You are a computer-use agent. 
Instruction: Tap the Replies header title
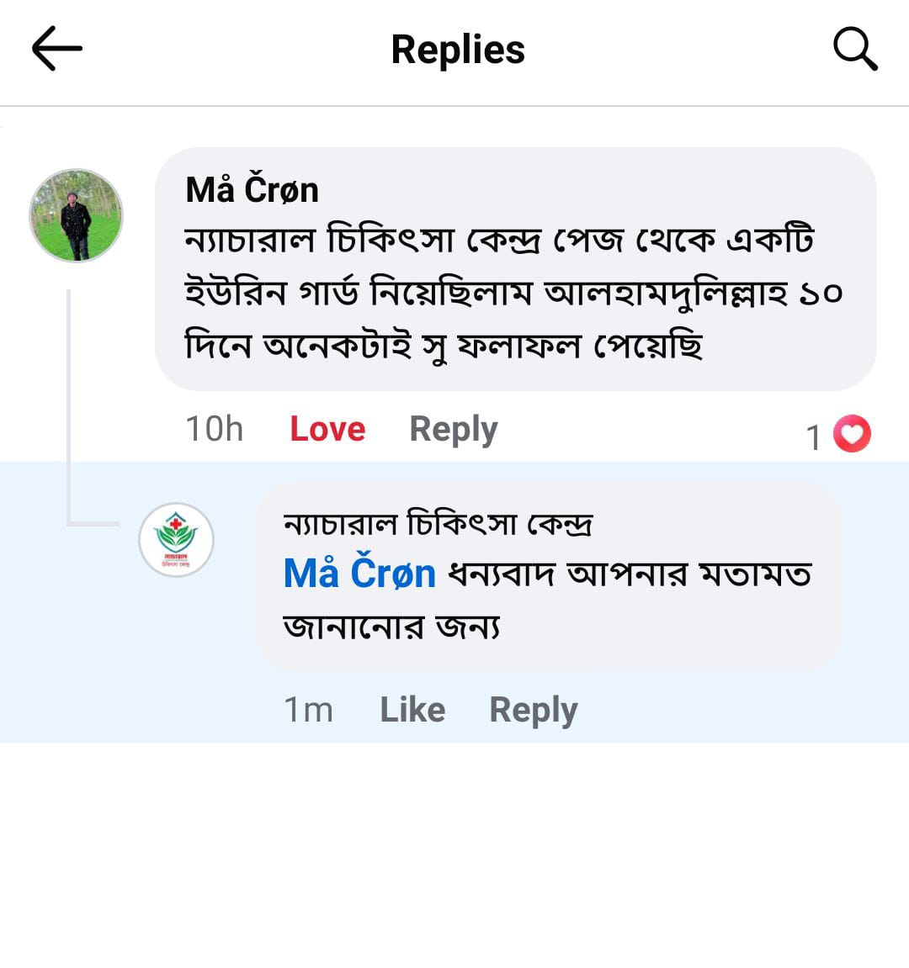coord(458,49)
